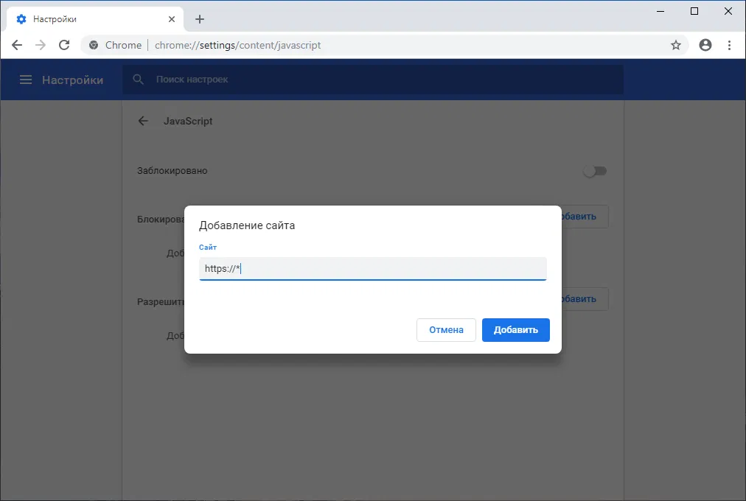Viewport: 746px width, 501px height.
Task: Open the settings hamburger menu
Action: click(27, 80)
